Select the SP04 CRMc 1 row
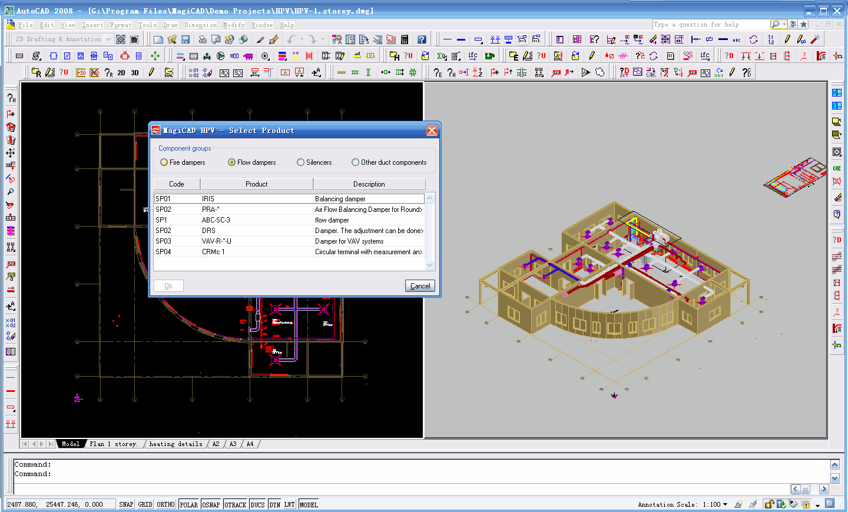The height and width of the screenshot is (512, 848). (289, 252)
